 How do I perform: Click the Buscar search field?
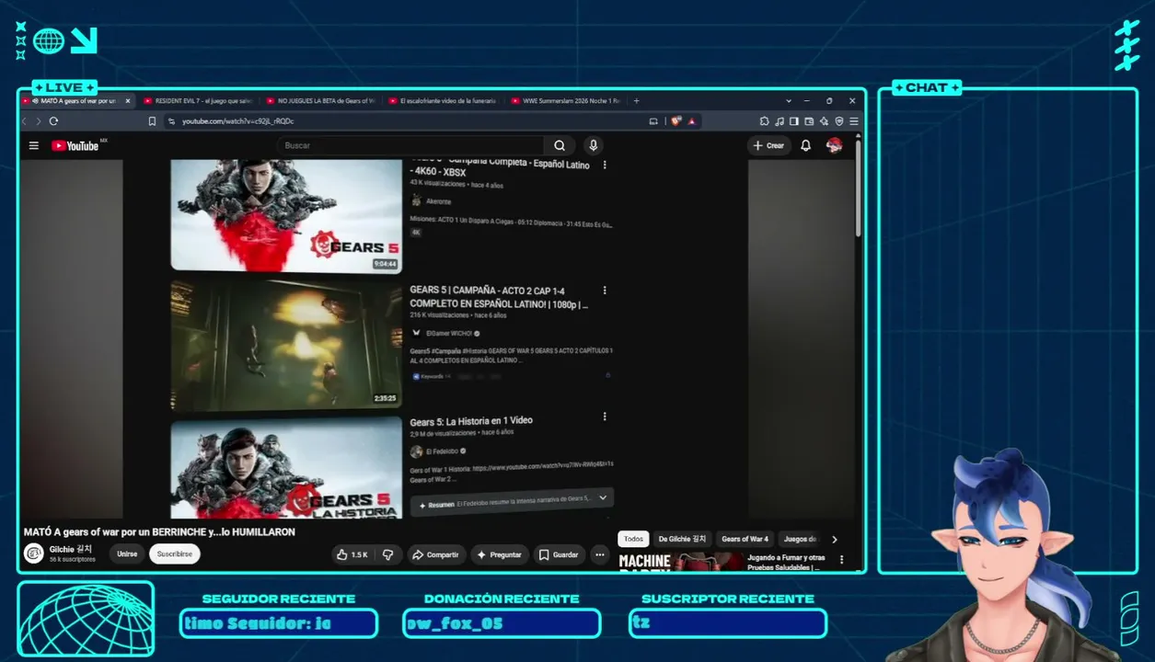(x=410, y=145)
